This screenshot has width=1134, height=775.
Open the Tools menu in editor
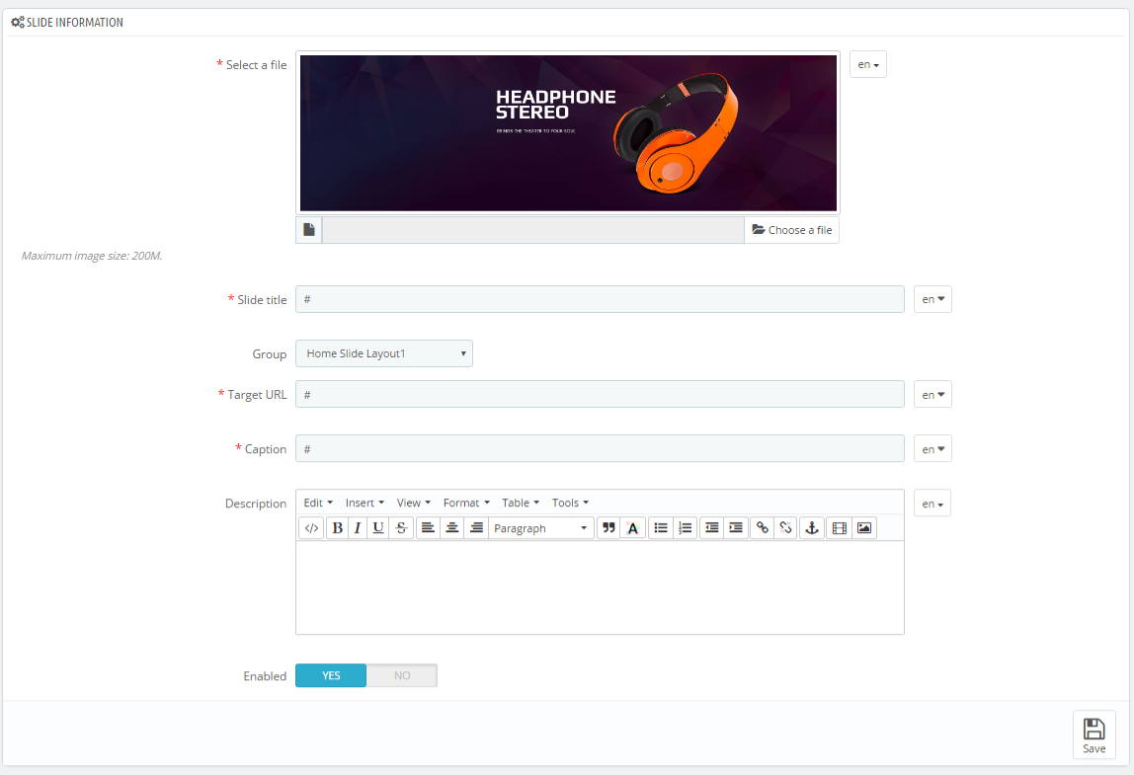tap(570, 503)
